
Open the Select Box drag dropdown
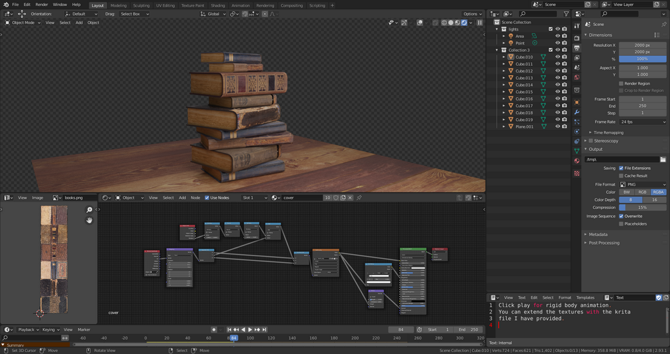134,14
